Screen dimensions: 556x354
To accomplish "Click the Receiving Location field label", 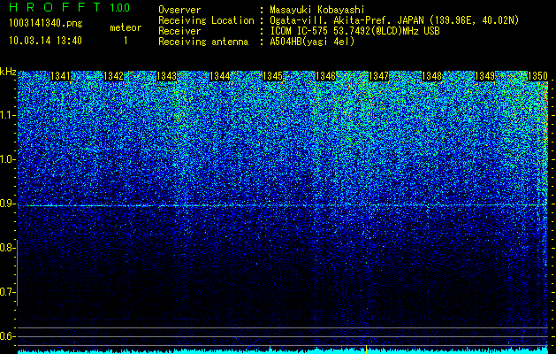I will [x=206, y=20].
